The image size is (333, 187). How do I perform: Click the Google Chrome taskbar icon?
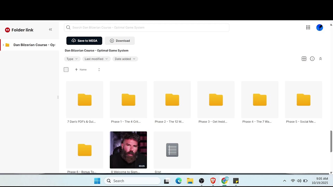pos(224,181)
